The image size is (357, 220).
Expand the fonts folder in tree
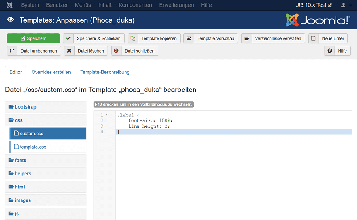21,160
